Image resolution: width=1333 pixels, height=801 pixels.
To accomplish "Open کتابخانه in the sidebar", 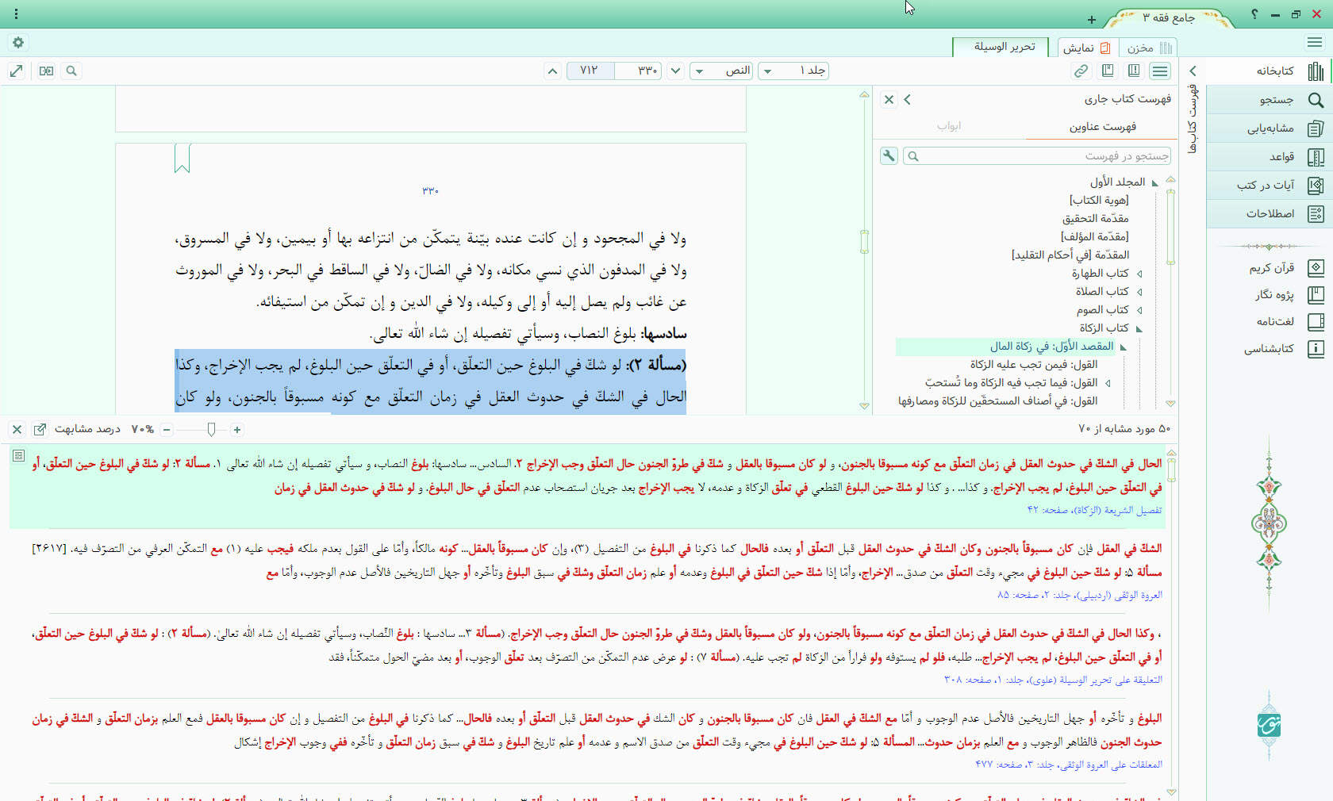I will tap(1270, 71).
